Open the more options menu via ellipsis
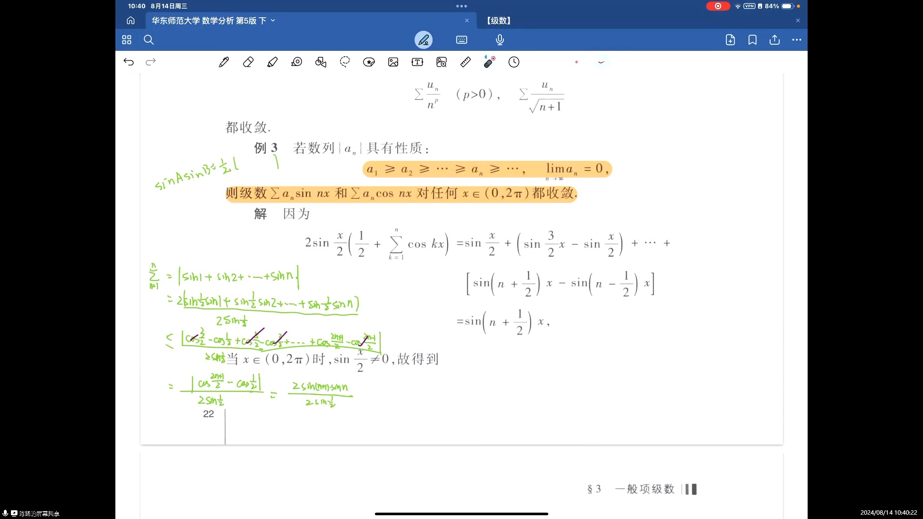The image size is (923, 519). [797, 40]
